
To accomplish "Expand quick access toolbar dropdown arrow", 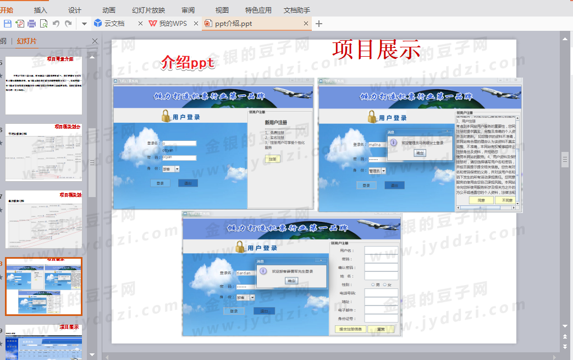I will click(85, 24).
